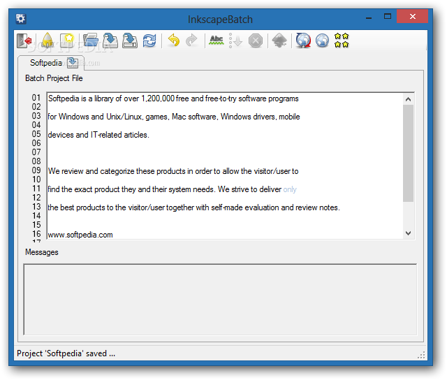The width and height of the screenshot is (447, 380).
Task: Click the Abc syntax check icon
Action: pyautogui.click(x=217, y=41)
